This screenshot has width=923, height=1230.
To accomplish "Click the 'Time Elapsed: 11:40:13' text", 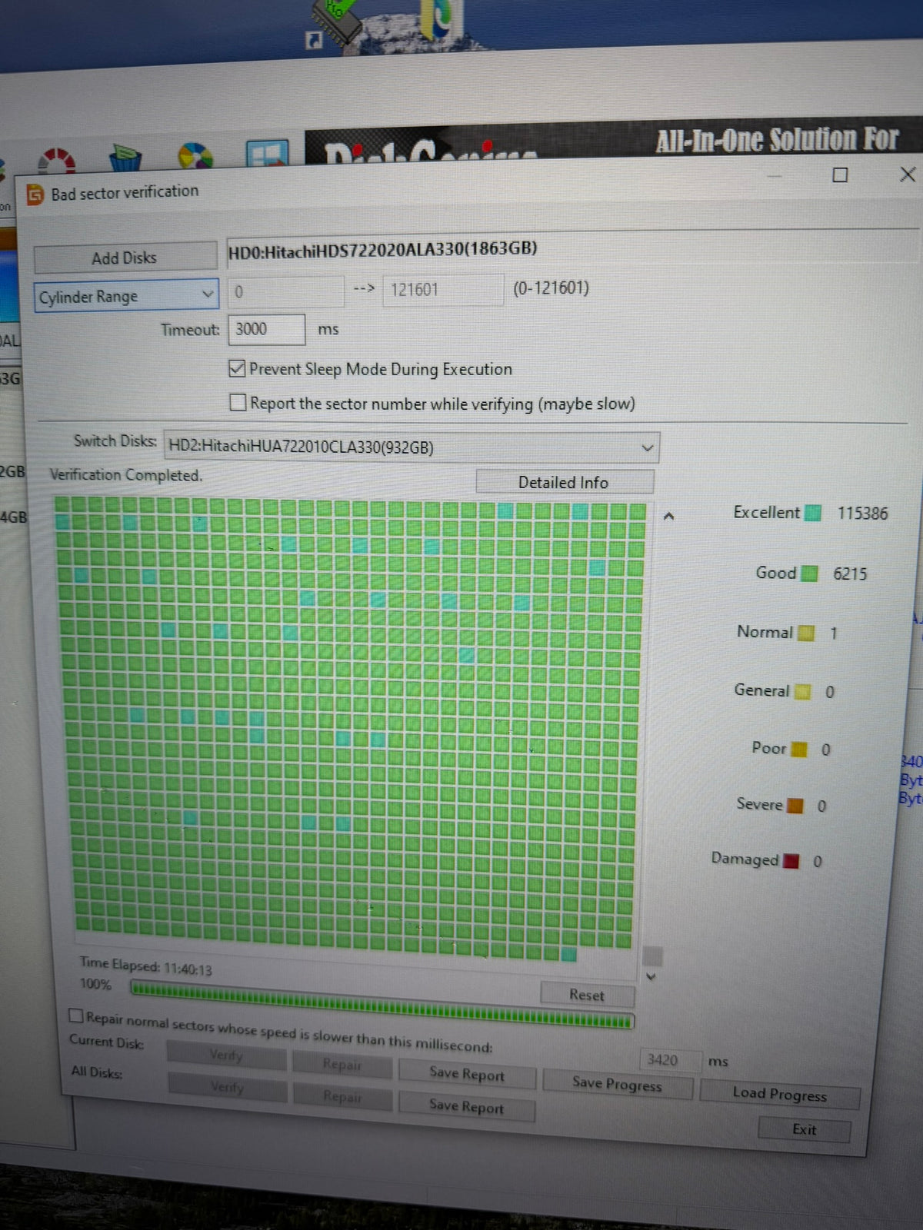I will coord(146,966).
